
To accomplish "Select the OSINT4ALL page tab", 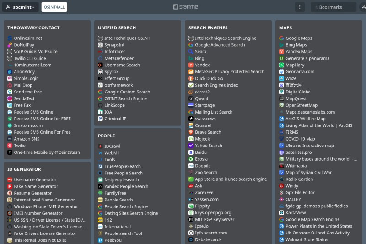I will tap(53, 7).
